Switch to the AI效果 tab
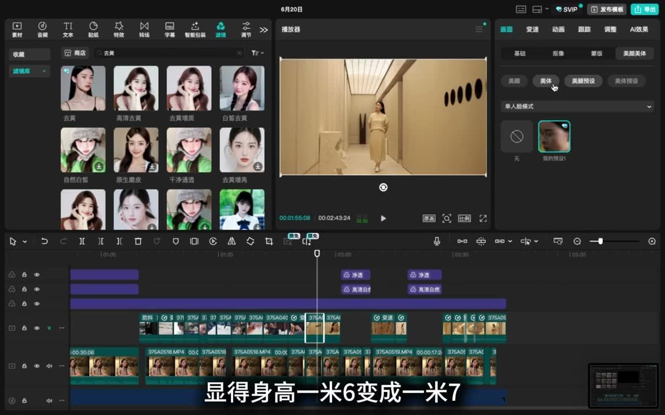The height and width of the screenshot is (415, 665). (638, 29)
